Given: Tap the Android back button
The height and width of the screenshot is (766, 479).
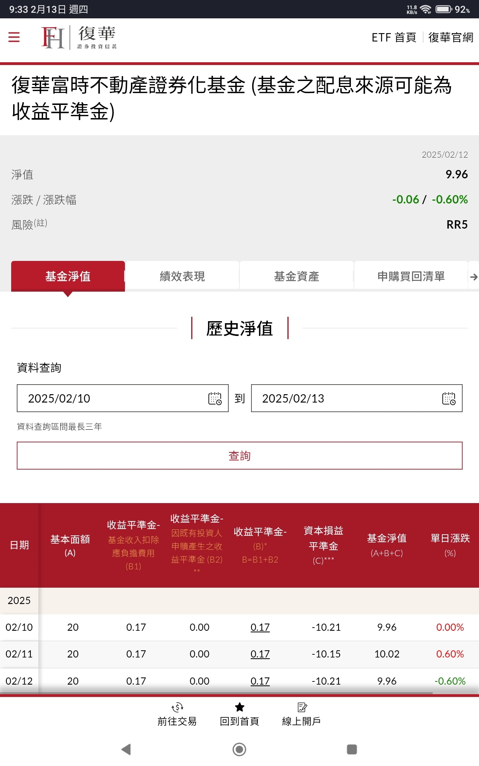Looking at the screenshot, I should click(x=126, y=749).
